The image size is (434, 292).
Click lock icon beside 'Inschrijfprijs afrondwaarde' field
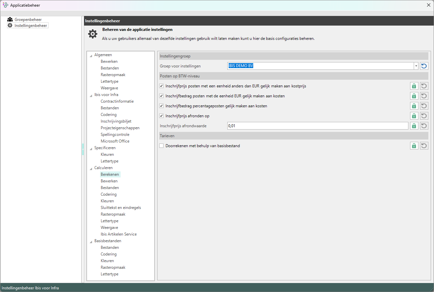click(x=414, y=126)
